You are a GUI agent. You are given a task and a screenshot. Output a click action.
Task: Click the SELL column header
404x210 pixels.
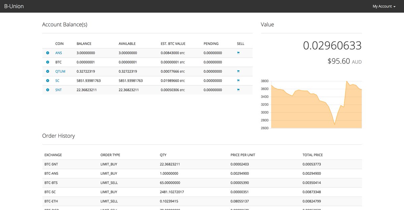pyautogui.click(x=241, y=44)
